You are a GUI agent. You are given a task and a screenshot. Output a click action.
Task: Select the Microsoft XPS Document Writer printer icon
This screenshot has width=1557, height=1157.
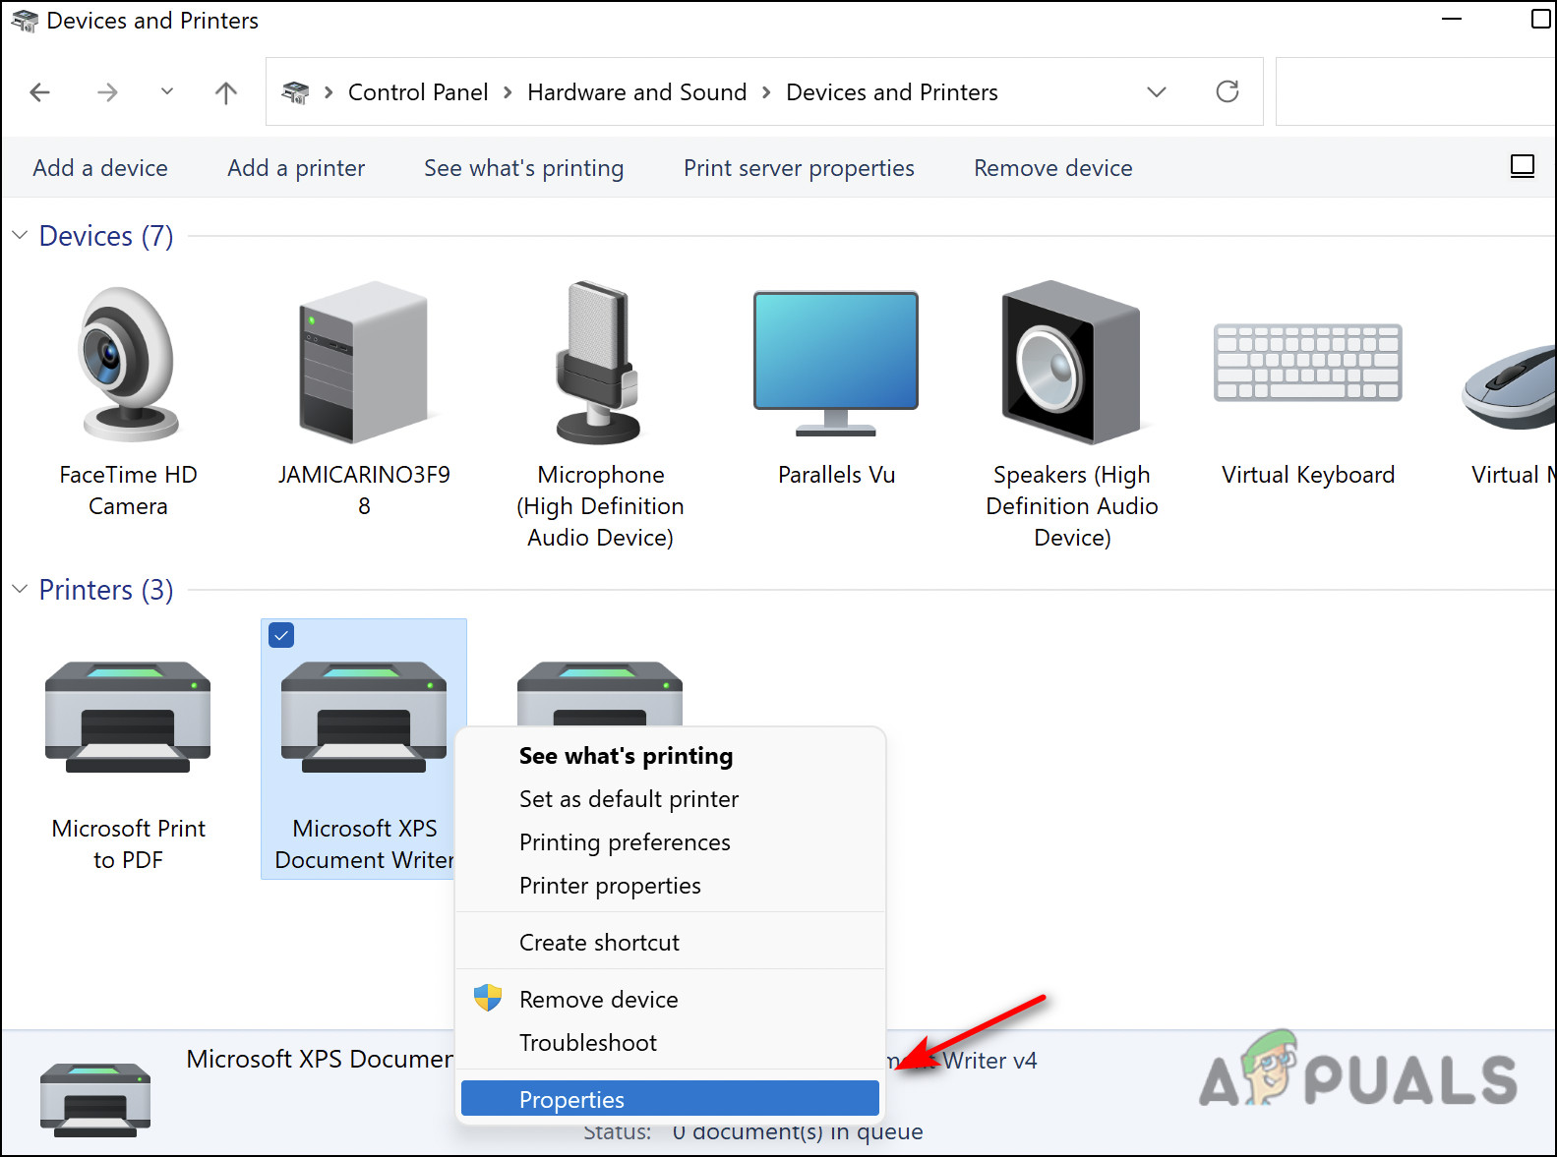click(364, 718)
